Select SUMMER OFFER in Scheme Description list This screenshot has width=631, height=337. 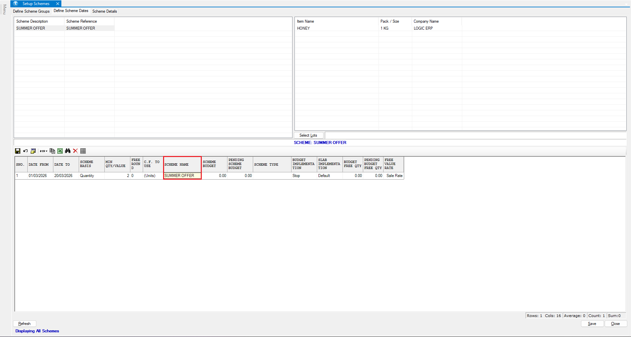pyautogui.click(x=31, y=28)
